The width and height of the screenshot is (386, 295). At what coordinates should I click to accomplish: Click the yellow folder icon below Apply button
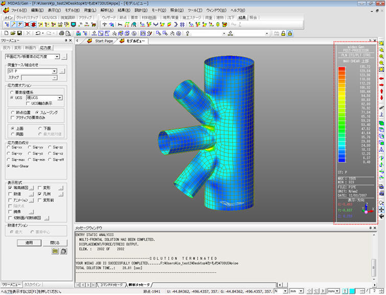[x=55, y=251]
